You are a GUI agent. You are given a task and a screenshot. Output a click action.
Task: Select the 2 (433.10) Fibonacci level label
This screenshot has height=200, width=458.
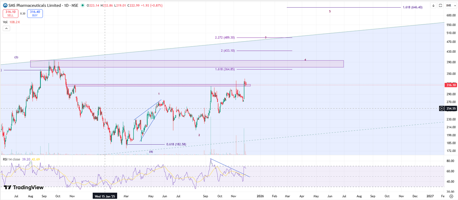pos(227,51)
